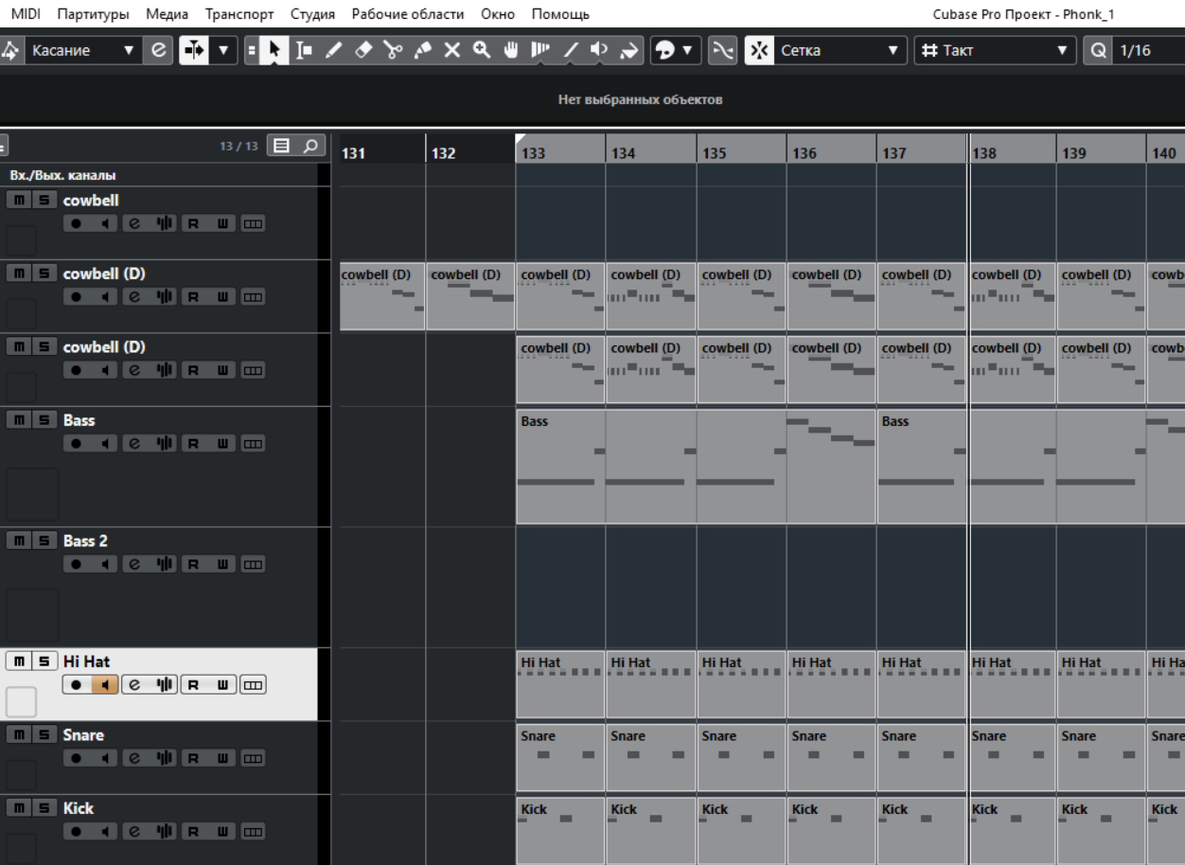Viewport: 1185px width, 865px height.
Task: Open the Студия menu
Action: (x=313, y=14)
